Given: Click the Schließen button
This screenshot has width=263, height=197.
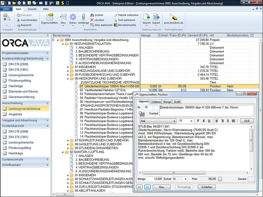Looking at the screenshot, I should click(x=207, y=187).
